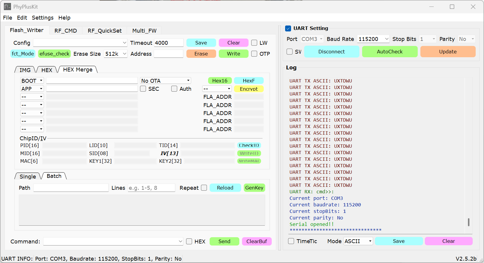Open the Edit menu
This screenshot has height=263, width=484.
22,18
